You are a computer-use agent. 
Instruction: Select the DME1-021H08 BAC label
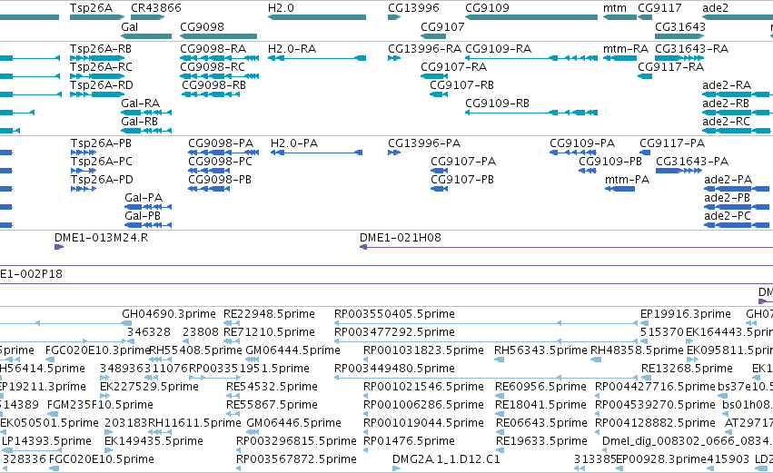coord(401,238)
